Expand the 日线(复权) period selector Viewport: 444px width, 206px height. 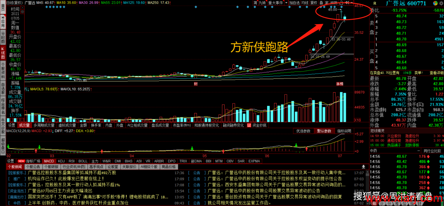pos(14,3)
